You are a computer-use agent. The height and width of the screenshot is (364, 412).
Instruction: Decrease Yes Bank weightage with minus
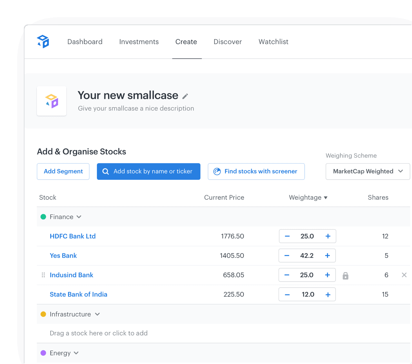coord(287,255)
